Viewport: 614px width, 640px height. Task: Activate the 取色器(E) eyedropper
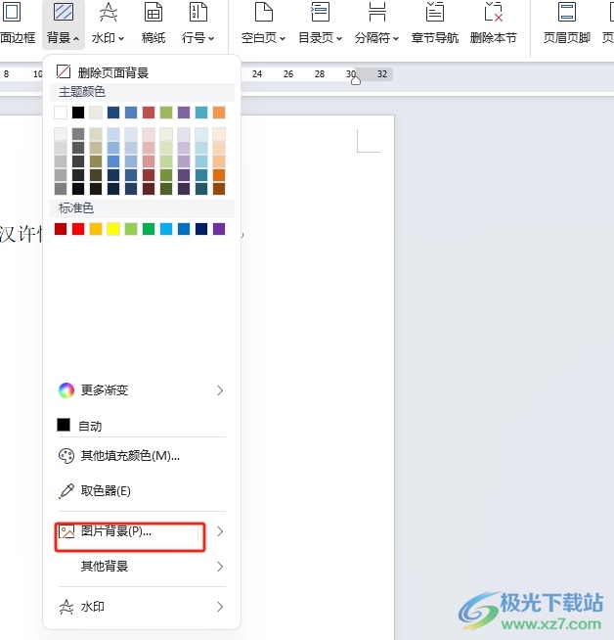(141, 490)
